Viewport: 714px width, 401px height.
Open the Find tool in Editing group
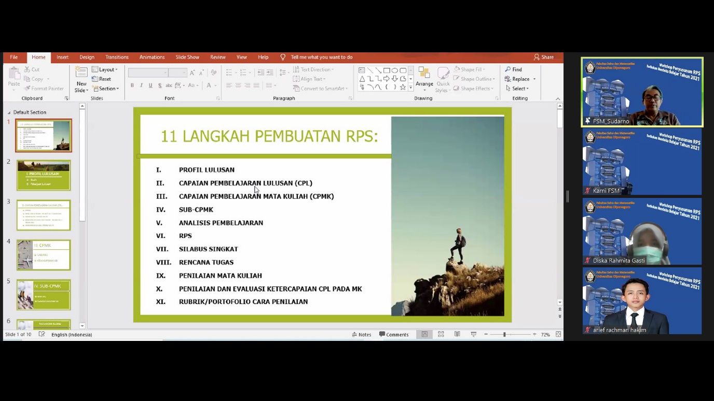[514, 69]
